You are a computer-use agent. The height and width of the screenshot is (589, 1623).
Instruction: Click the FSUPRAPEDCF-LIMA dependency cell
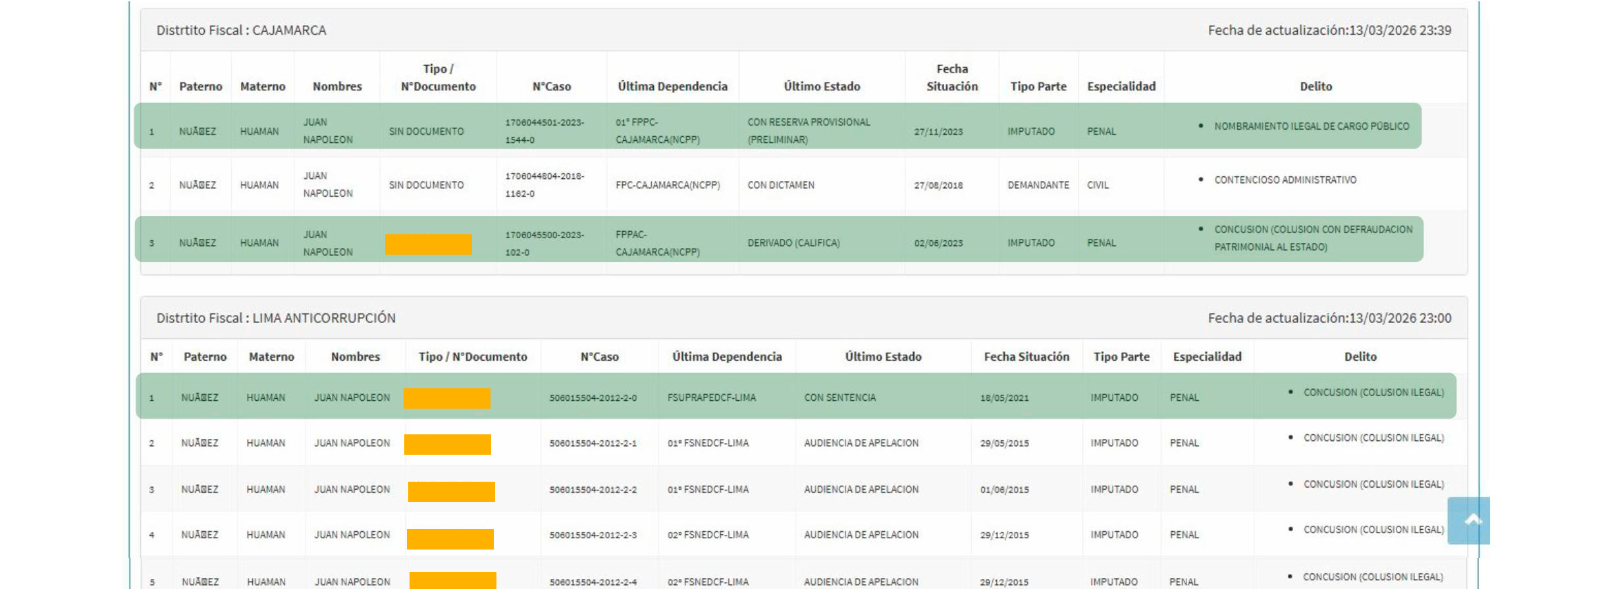(711, 397)
